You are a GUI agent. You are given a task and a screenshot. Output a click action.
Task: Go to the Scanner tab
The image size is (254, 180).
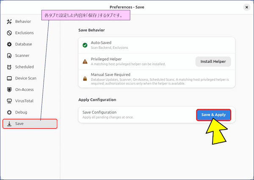pos(30,56)
